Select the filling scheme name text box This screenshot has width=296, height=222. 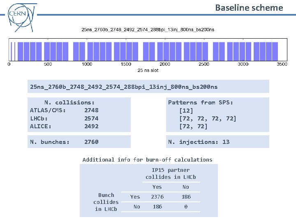tap(148, 86)
